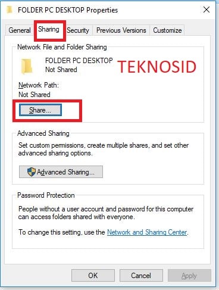Confirm with the OK button

pos(93,275)
